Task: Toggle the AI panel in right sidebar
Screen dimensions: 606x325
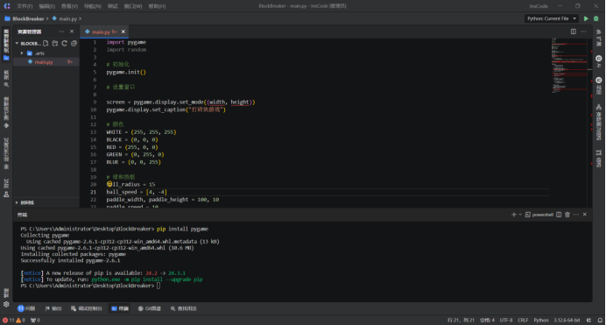Action: pyautogui.click(x=599, y=61)
